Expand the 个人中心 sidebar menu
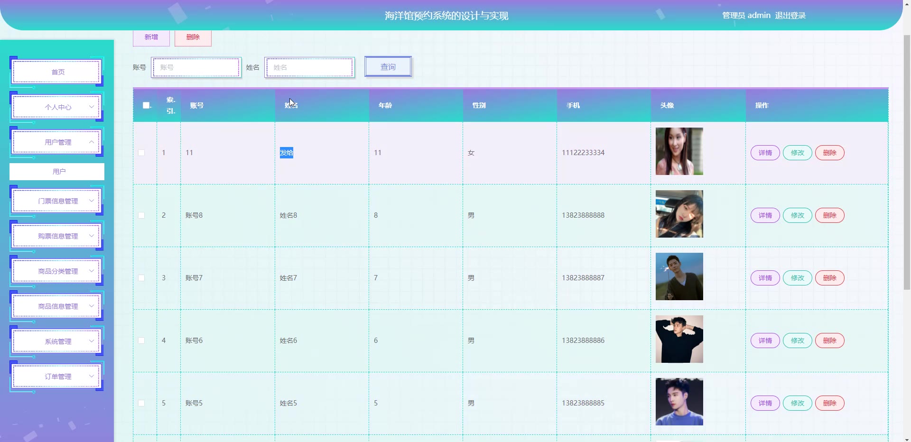The width and height of the screenshot is (911, 442). [x=57, y=107]
